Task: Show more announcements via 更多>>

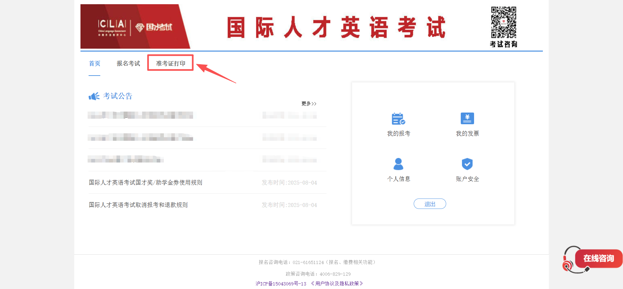Action: [x=309, y=104]
